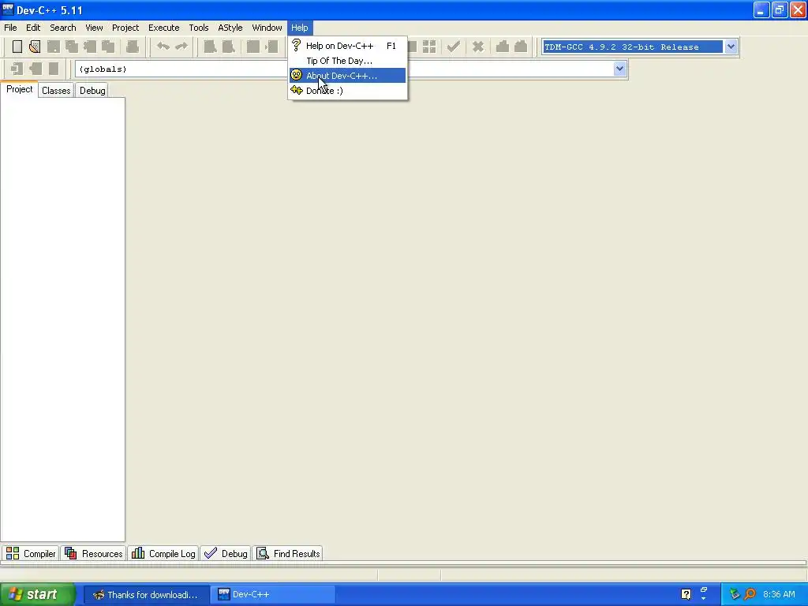The width and height of the screenshot is (808, 606).
Task: Click the Find in Files toolbar icon
Action: pyautogui.click(x=253, y=47)
